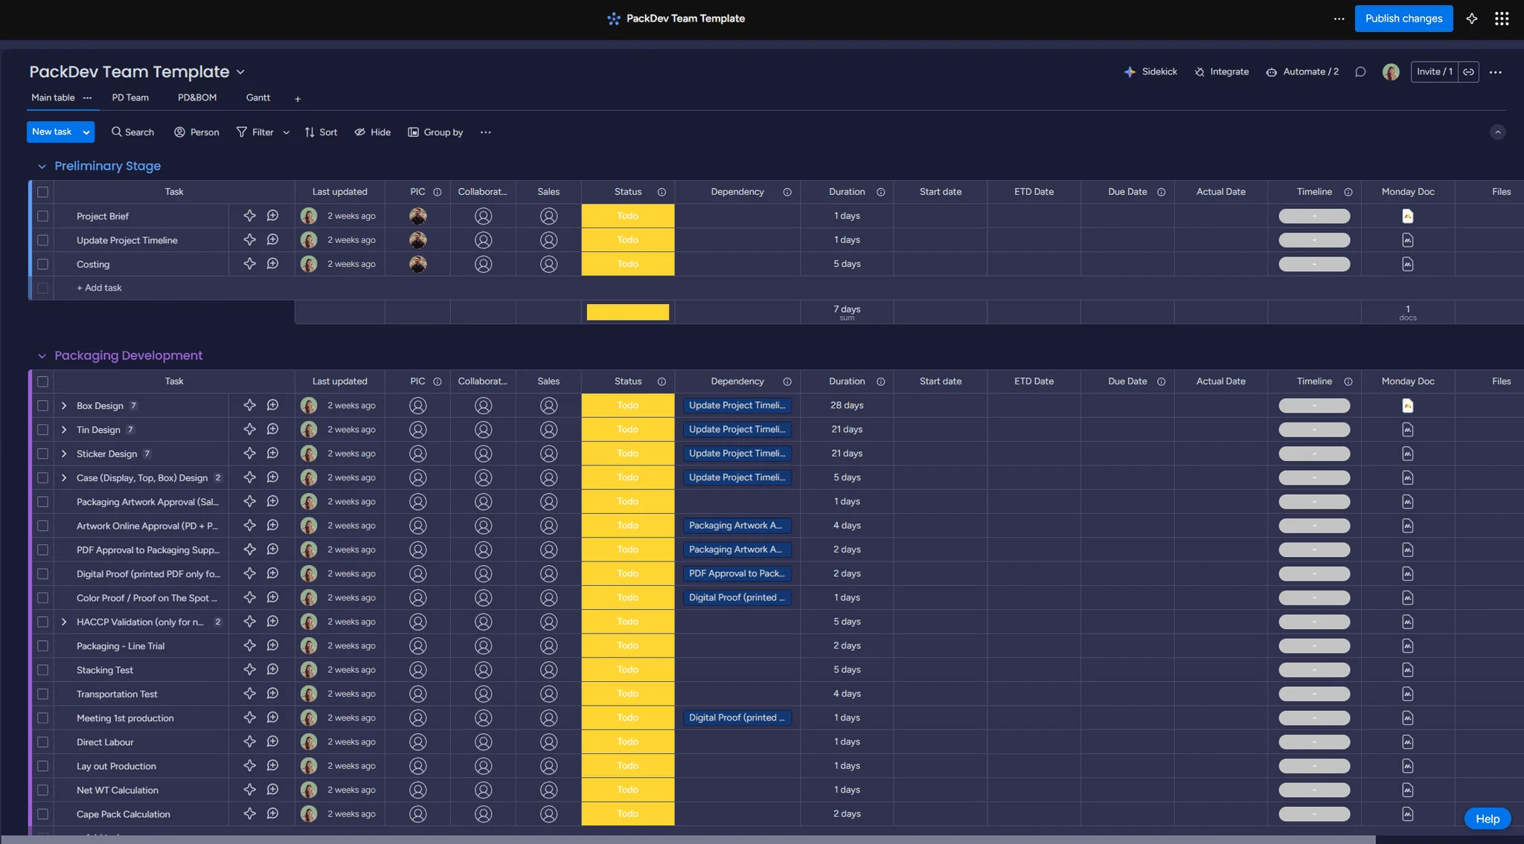Viewport: 1524px width, 844px height.
Task: Open the Automate / 2 automations panel
Action: (x=1302, y=71)
